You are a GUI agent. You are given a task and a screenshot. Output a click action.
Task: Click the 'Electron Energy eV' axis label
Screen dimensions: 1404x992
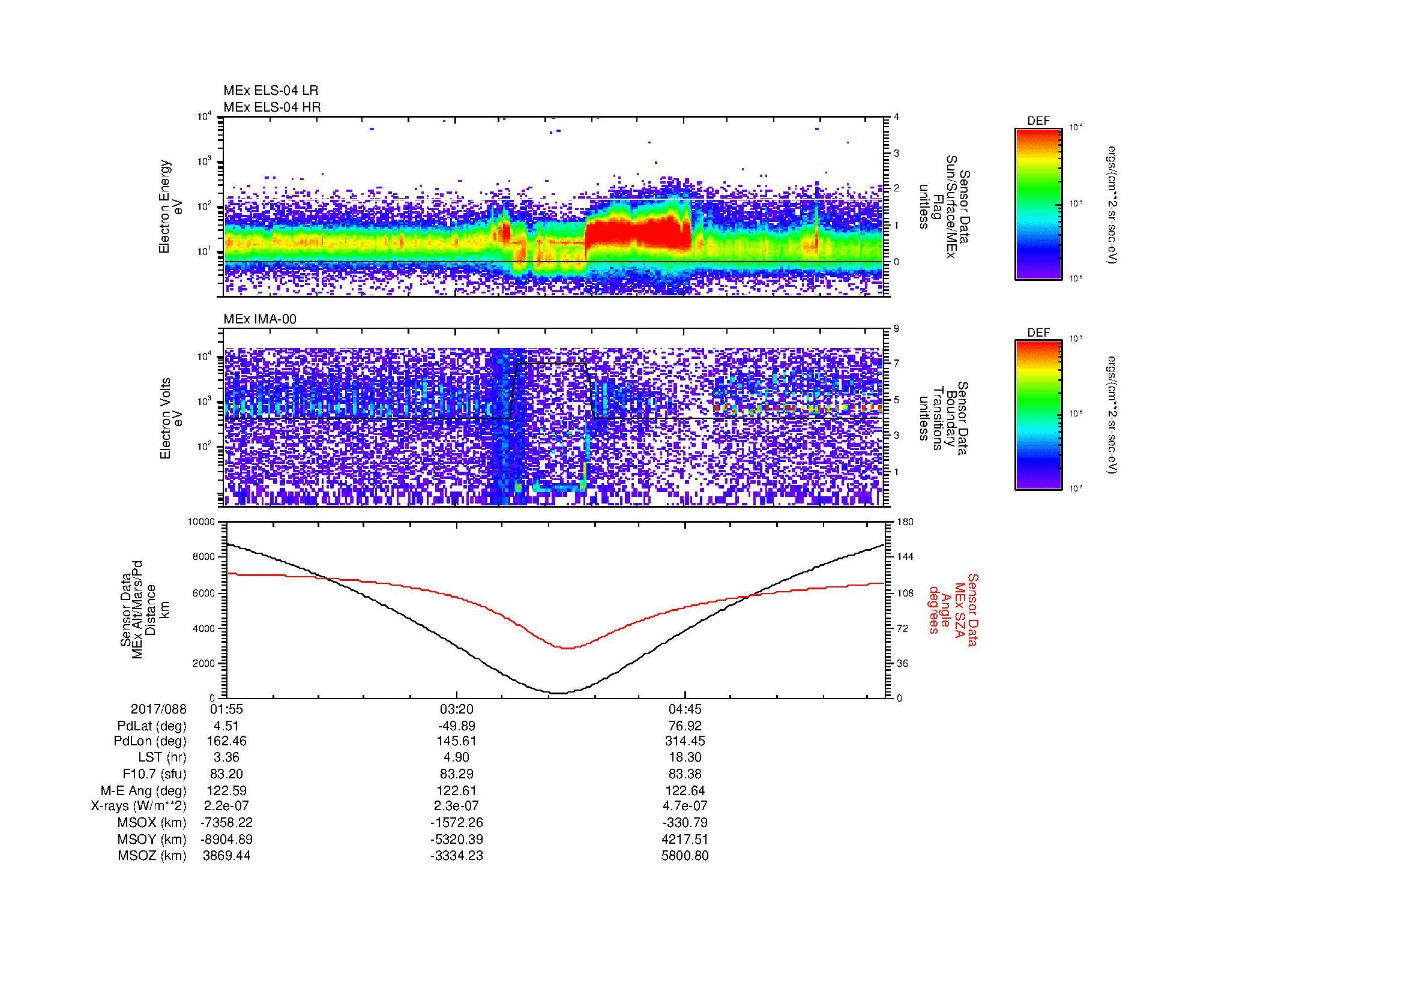(171, 206)
